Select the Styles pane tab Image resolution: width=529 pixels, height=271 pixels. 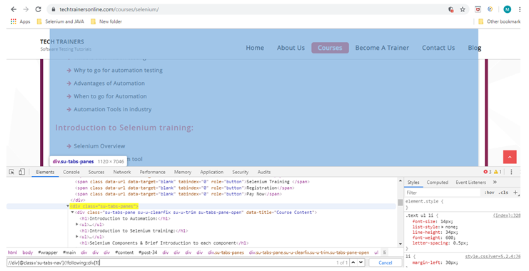(413, 182)
